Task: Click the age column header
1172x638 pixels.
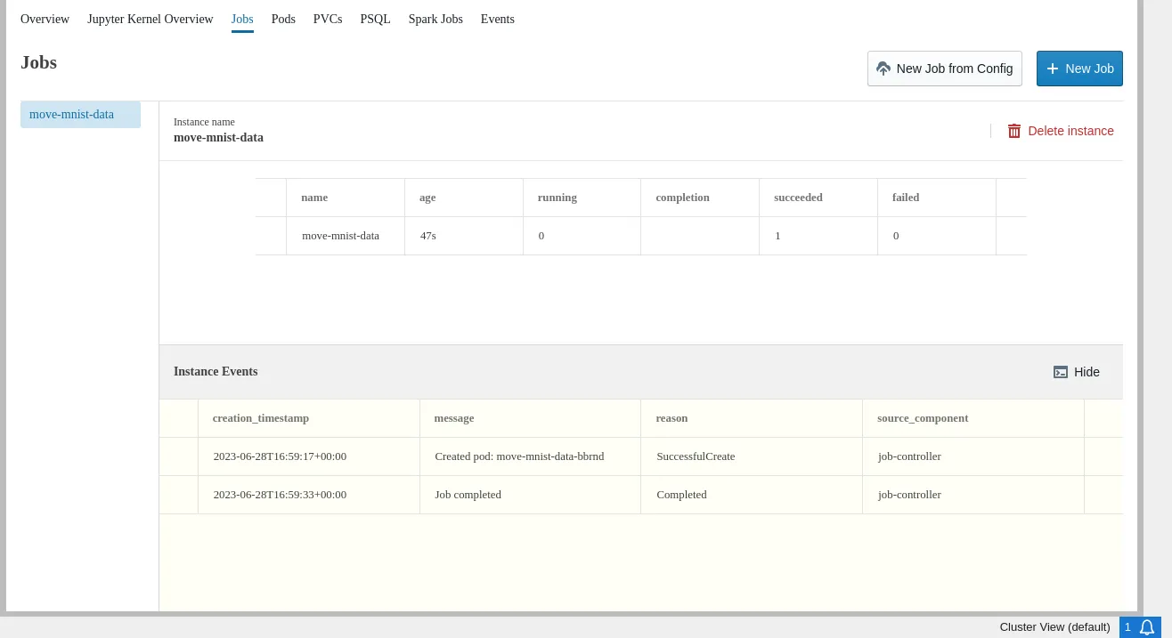Action: (464, 198)
